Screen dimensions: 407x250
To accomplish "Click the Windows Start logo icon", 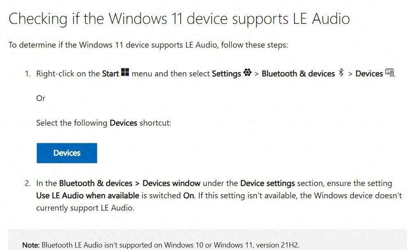I will pos(125,73).
